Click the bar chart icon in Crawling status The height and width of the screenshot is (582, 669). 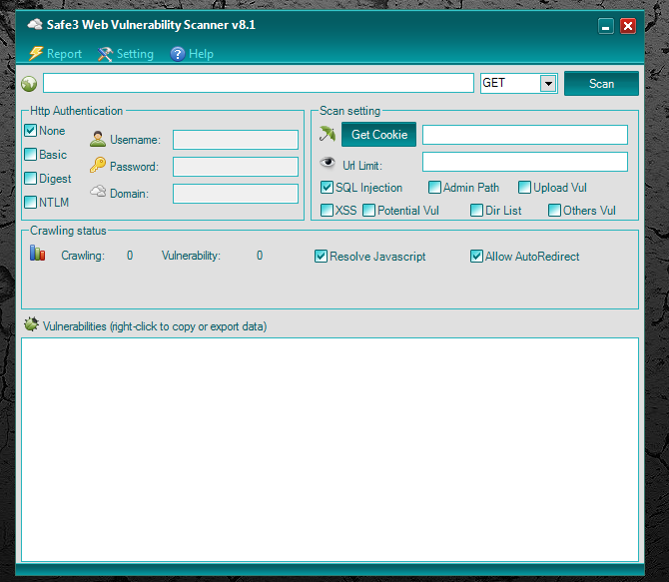37,253
